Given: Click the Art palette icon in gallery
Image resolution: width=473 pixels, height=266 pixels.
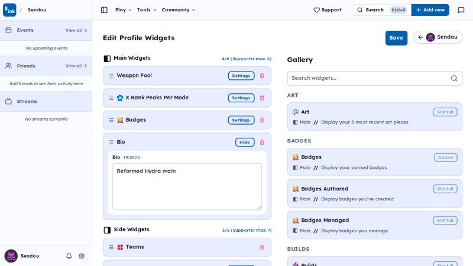Looking at the screenshot, I should pyautogui.click(x=296, y=112).
